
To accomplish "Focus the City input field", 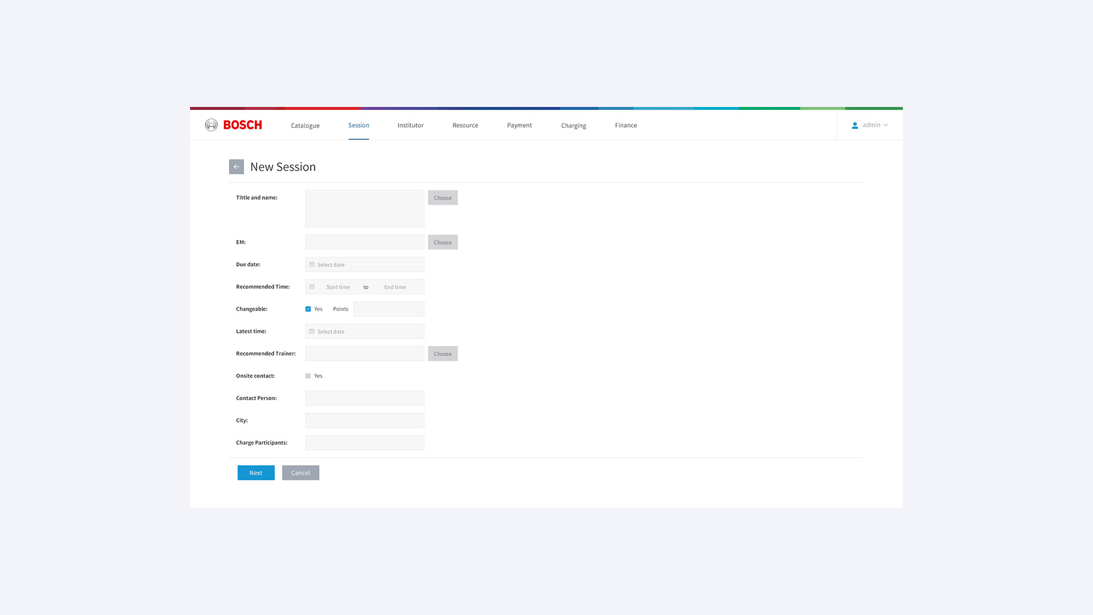I will tap(365, 421).
